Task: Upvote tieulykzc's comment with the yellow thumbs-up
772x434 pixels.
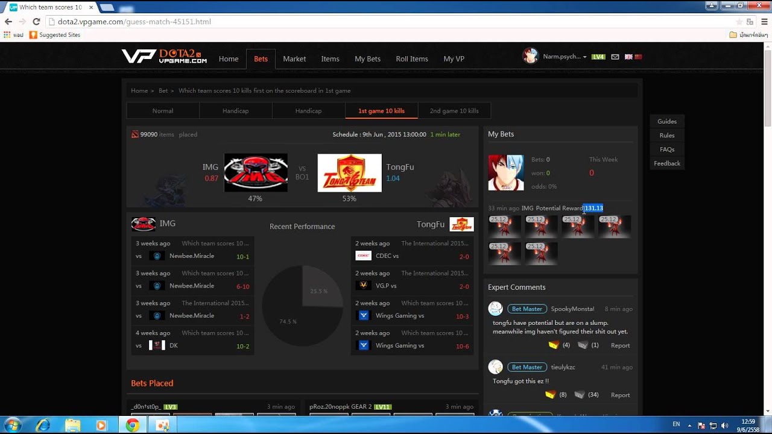Action: point(550,395)
